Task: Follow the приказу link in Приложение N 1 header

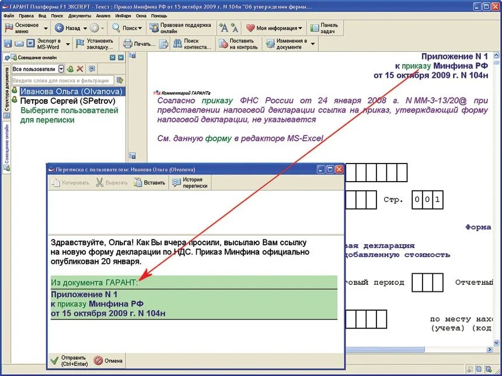Action: click(x=416, y=66)
